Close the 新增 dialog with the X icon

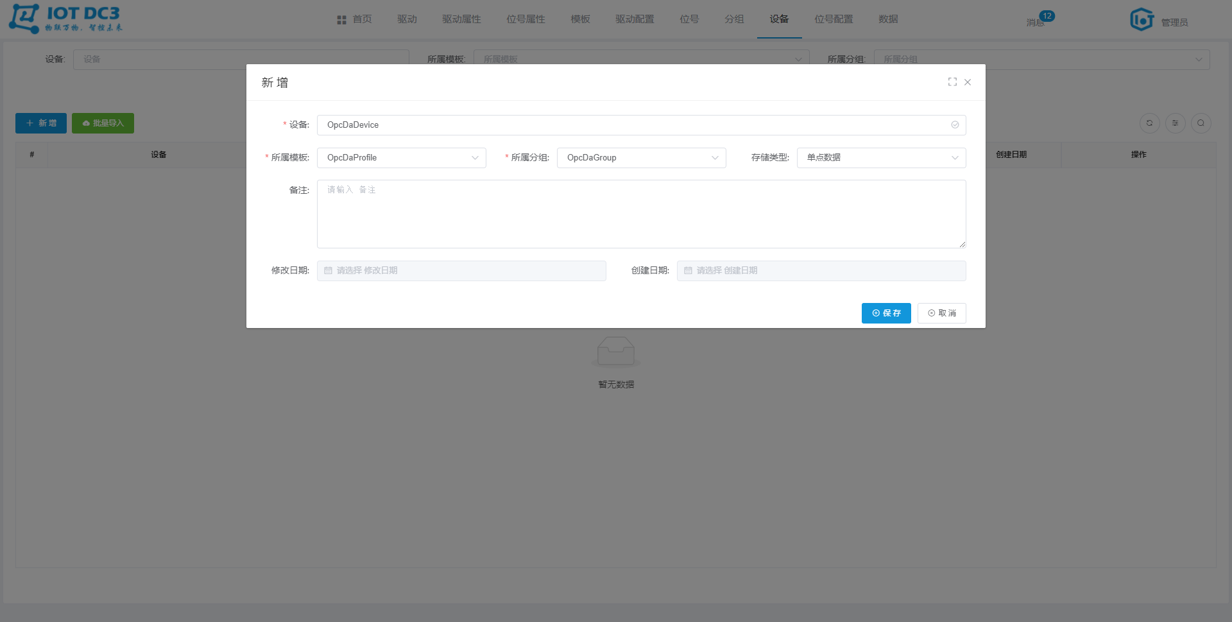(x=968, y=82)
